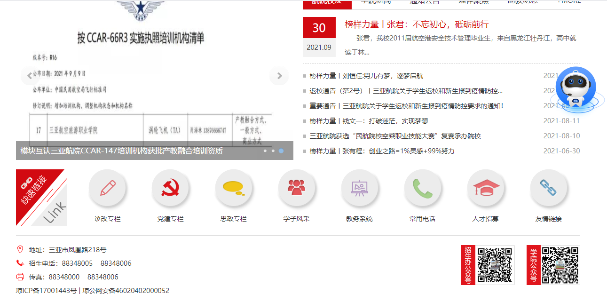Select the highlighted third carousel dot
The image size is (607, 294).
(x=281, y=151)
